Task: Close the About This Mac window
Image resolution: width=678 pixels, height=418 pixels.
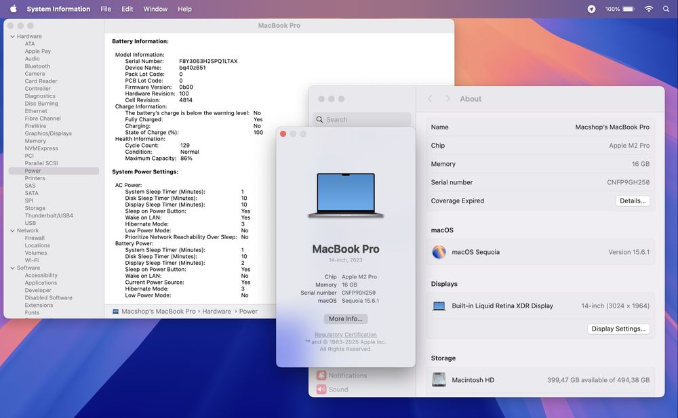Action: [283, 134]
